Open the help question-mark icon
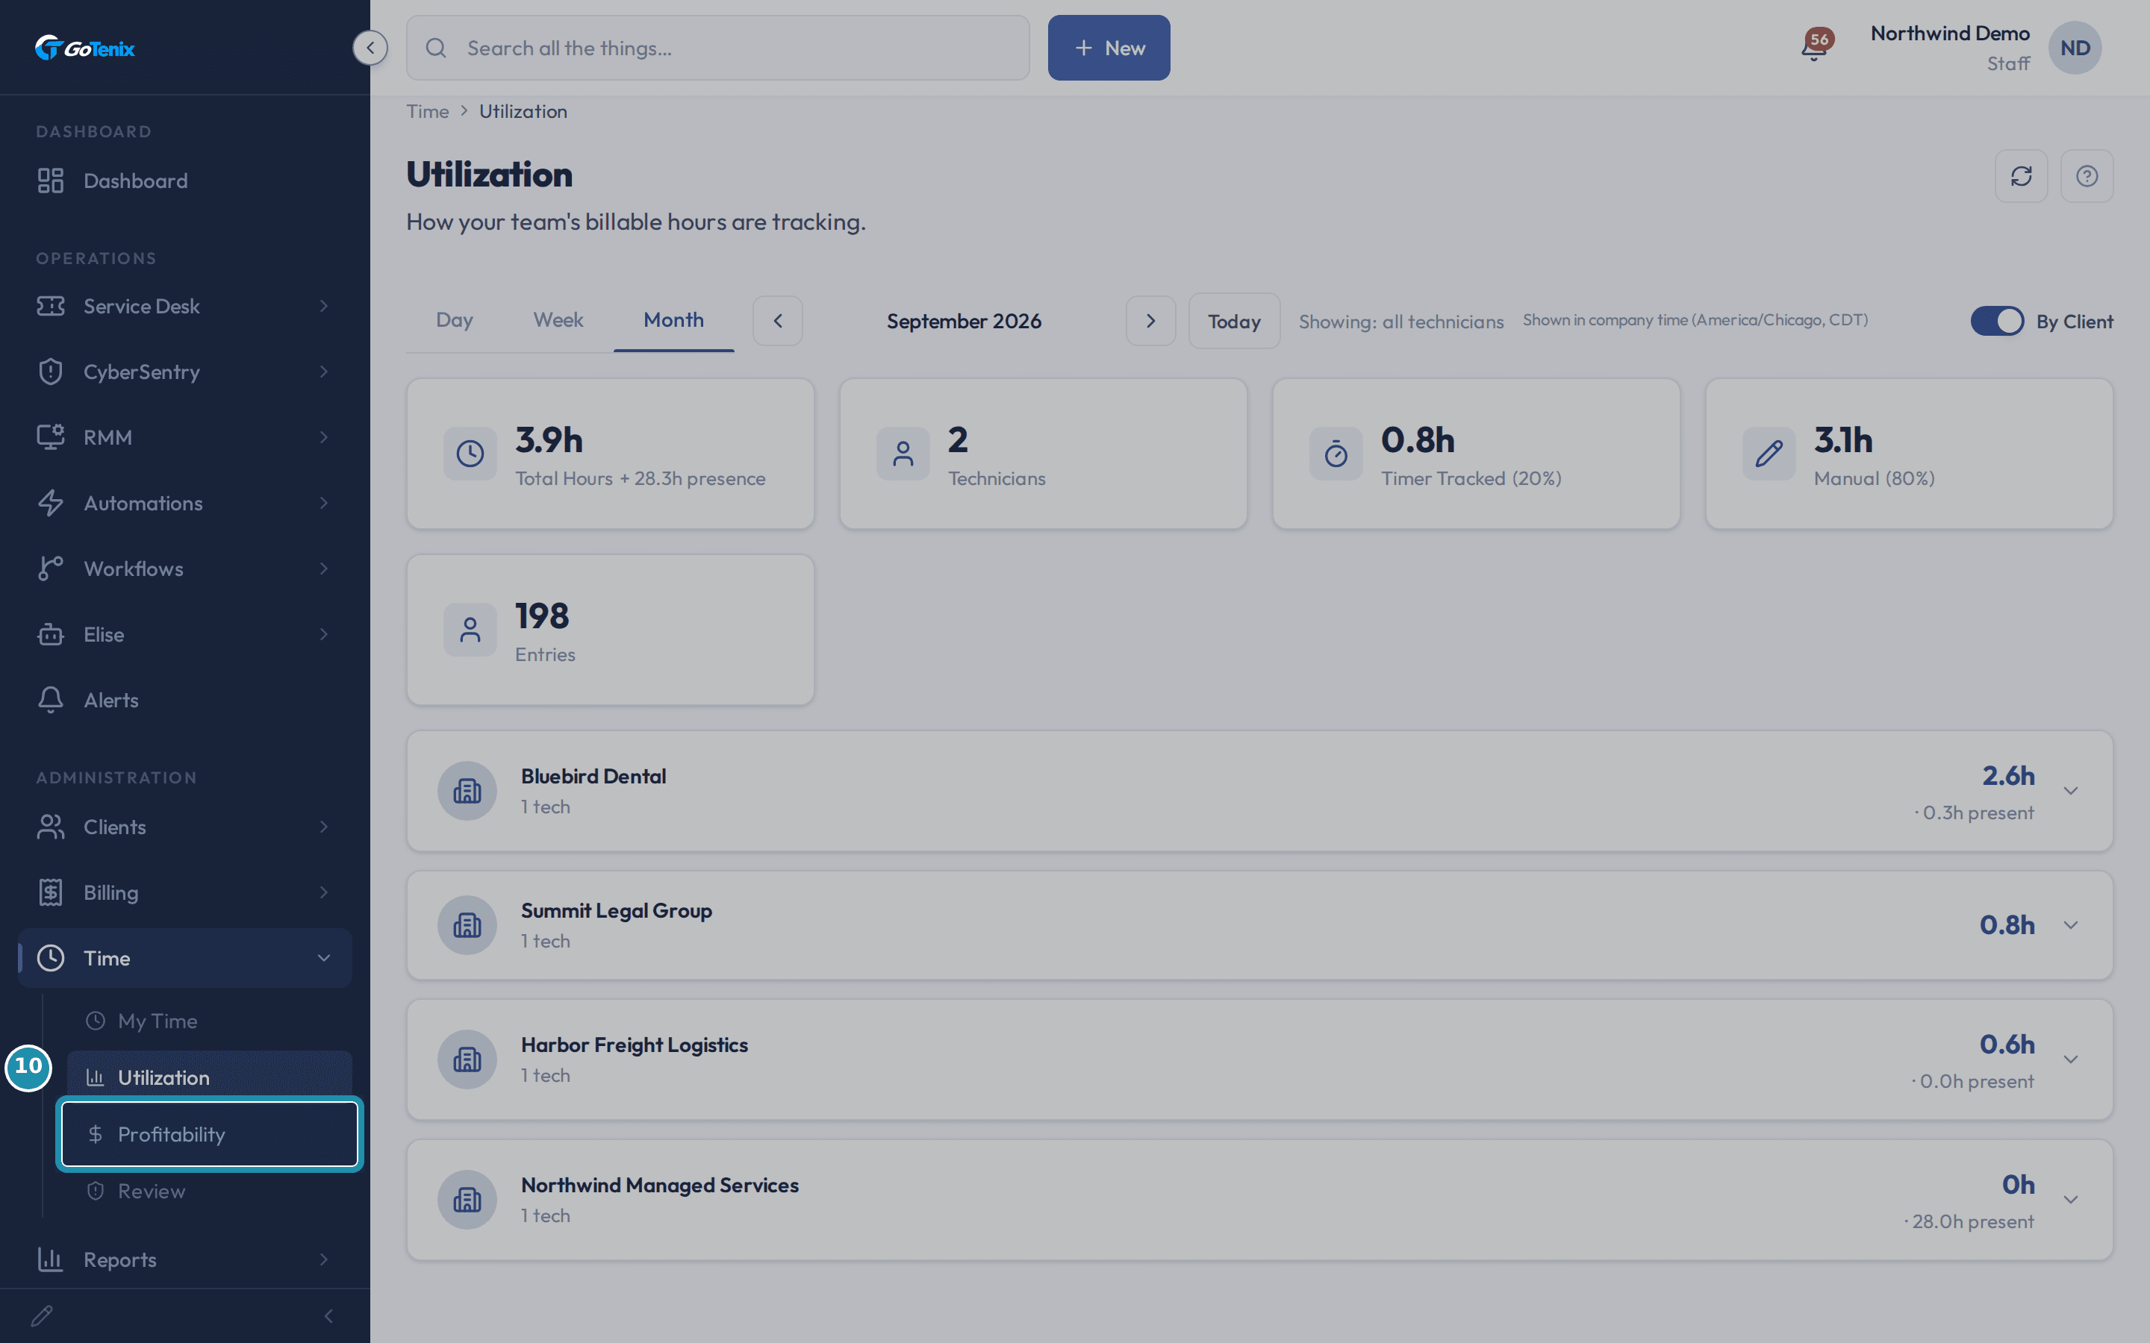2150x1343 pixels. [x=2087, y=176]
